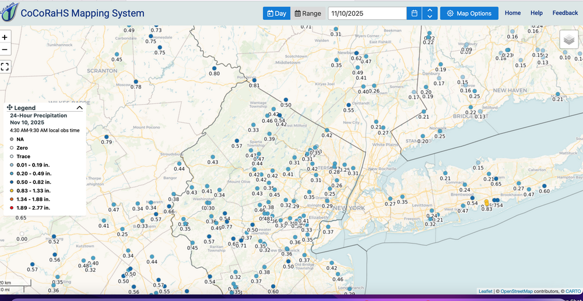Go to the Home page
Viewport: 583px width, 301px height.
[512, 13]
